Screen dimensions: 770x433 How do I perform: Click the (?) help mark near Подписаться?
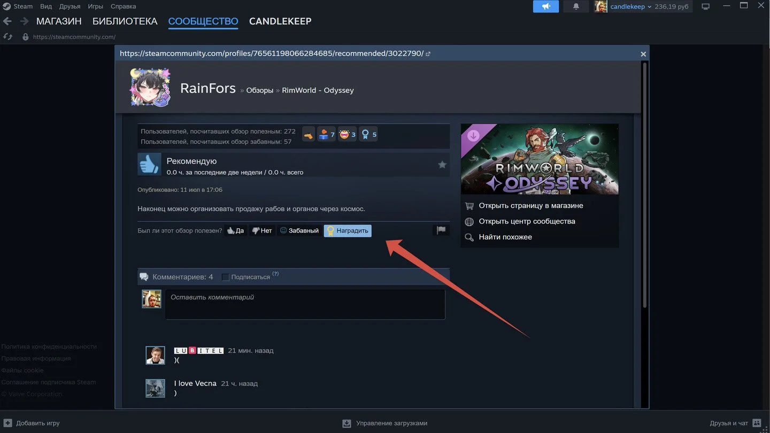[275, 274]
